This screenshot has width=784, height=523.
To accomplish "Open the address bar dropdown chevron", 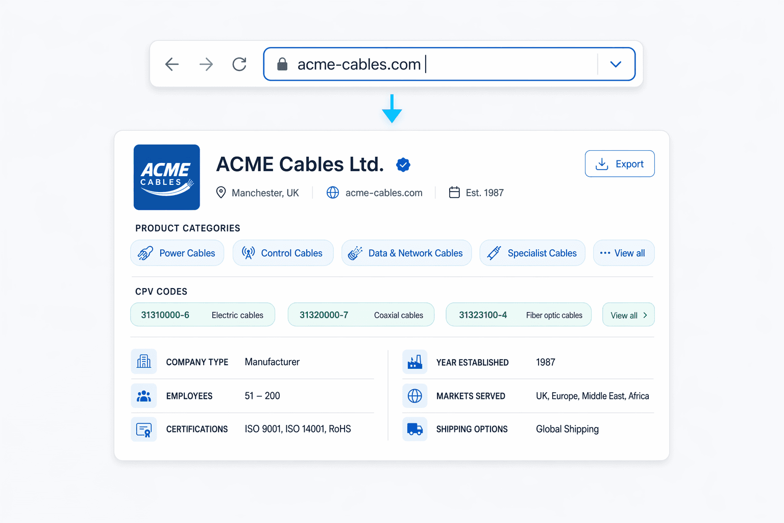I will (x=616, y=64).
